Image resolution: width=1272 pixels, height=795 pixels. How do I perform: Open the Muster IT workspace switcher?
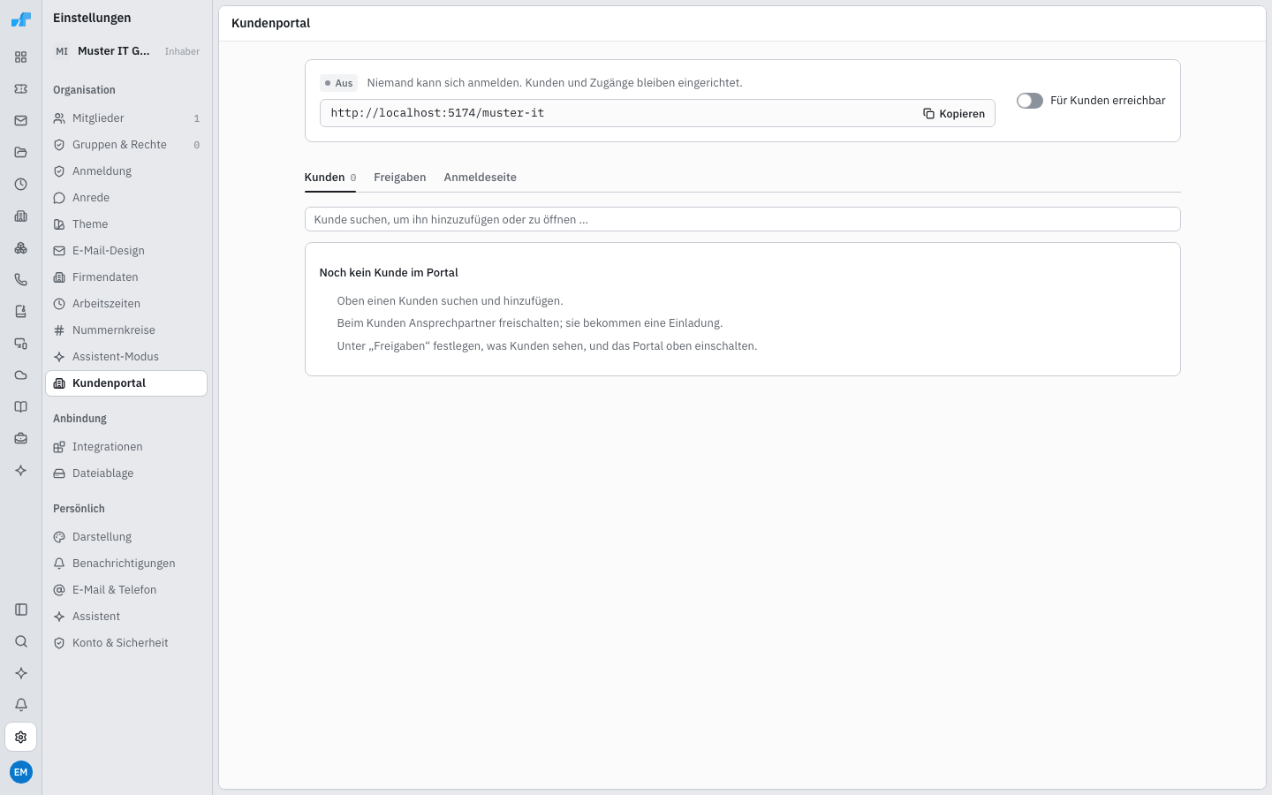[x=127, y=51]
